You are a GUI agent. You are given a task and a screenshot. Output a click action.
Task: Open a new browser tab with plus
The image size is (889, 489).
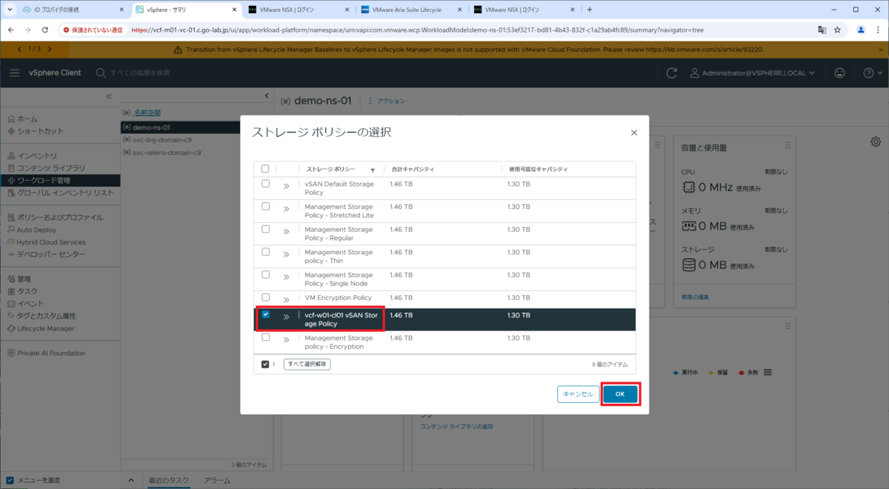coord(590,10)
